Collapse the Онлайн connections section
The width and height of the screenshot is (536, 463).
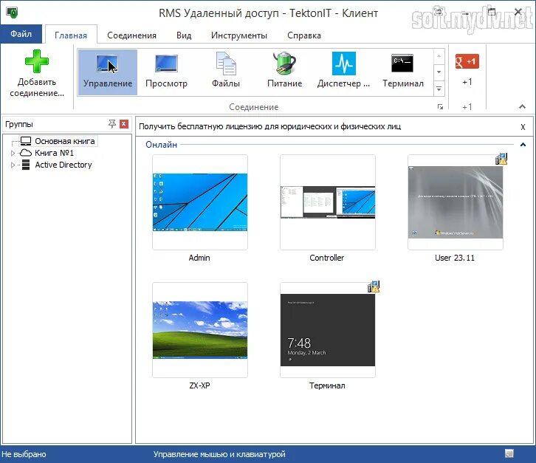click(x=523, y=145)
